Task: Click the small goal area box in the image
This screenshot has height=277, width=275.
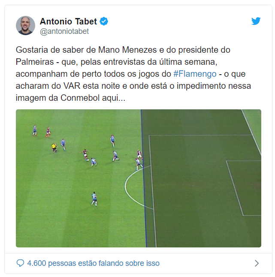Action: coord(244,188)
